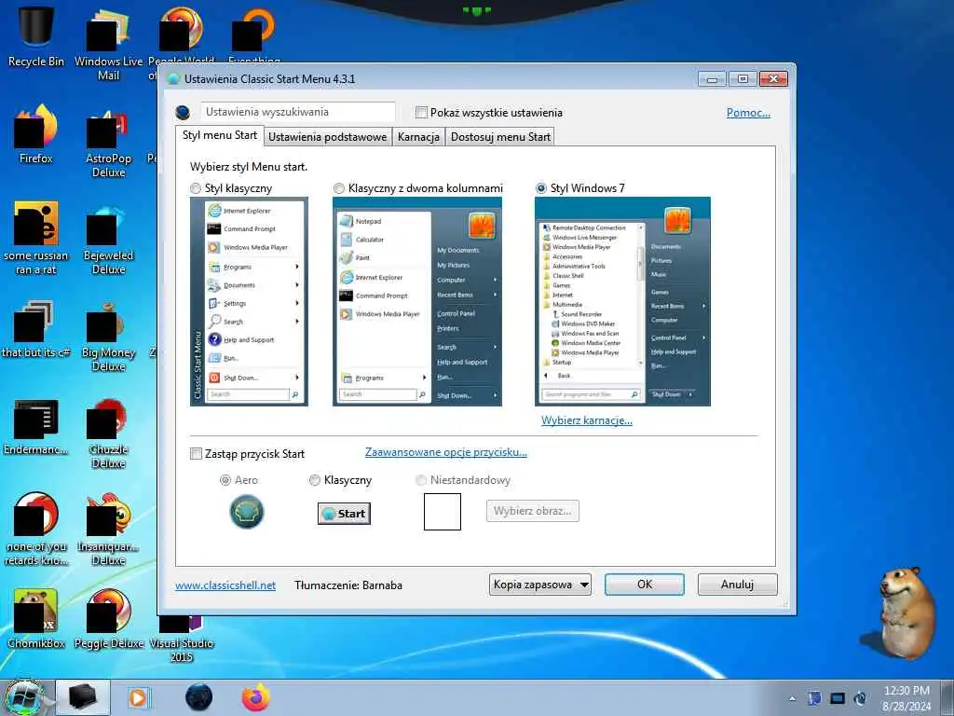Screen dimensions: 954x716
Task: Open Windows Live Mail desktop icon
Action: click(108, 44)
